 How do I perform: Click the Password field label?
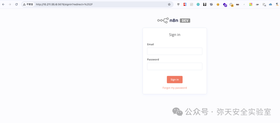coord(153,60)
